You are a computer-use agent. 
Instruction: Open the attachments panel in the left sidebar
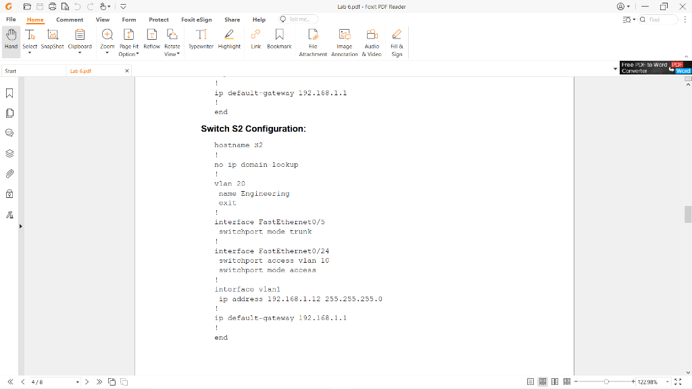point(9,174)
